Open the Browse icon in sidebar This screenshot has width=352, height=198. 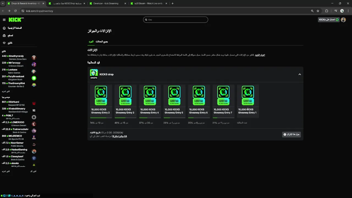coord(4,35)
